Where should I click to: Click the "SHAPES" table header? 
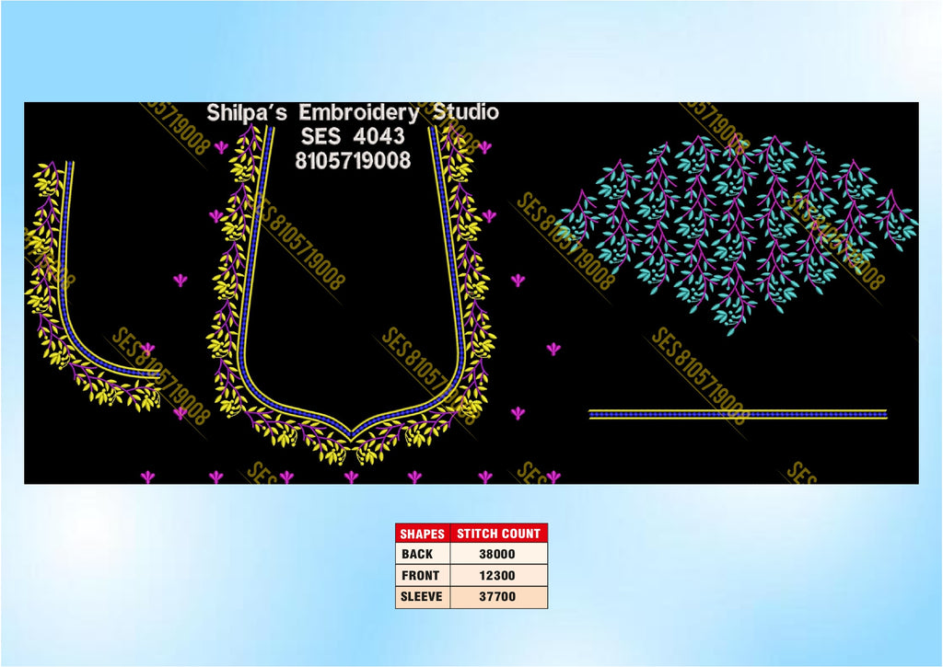click(x=422, y=534)
